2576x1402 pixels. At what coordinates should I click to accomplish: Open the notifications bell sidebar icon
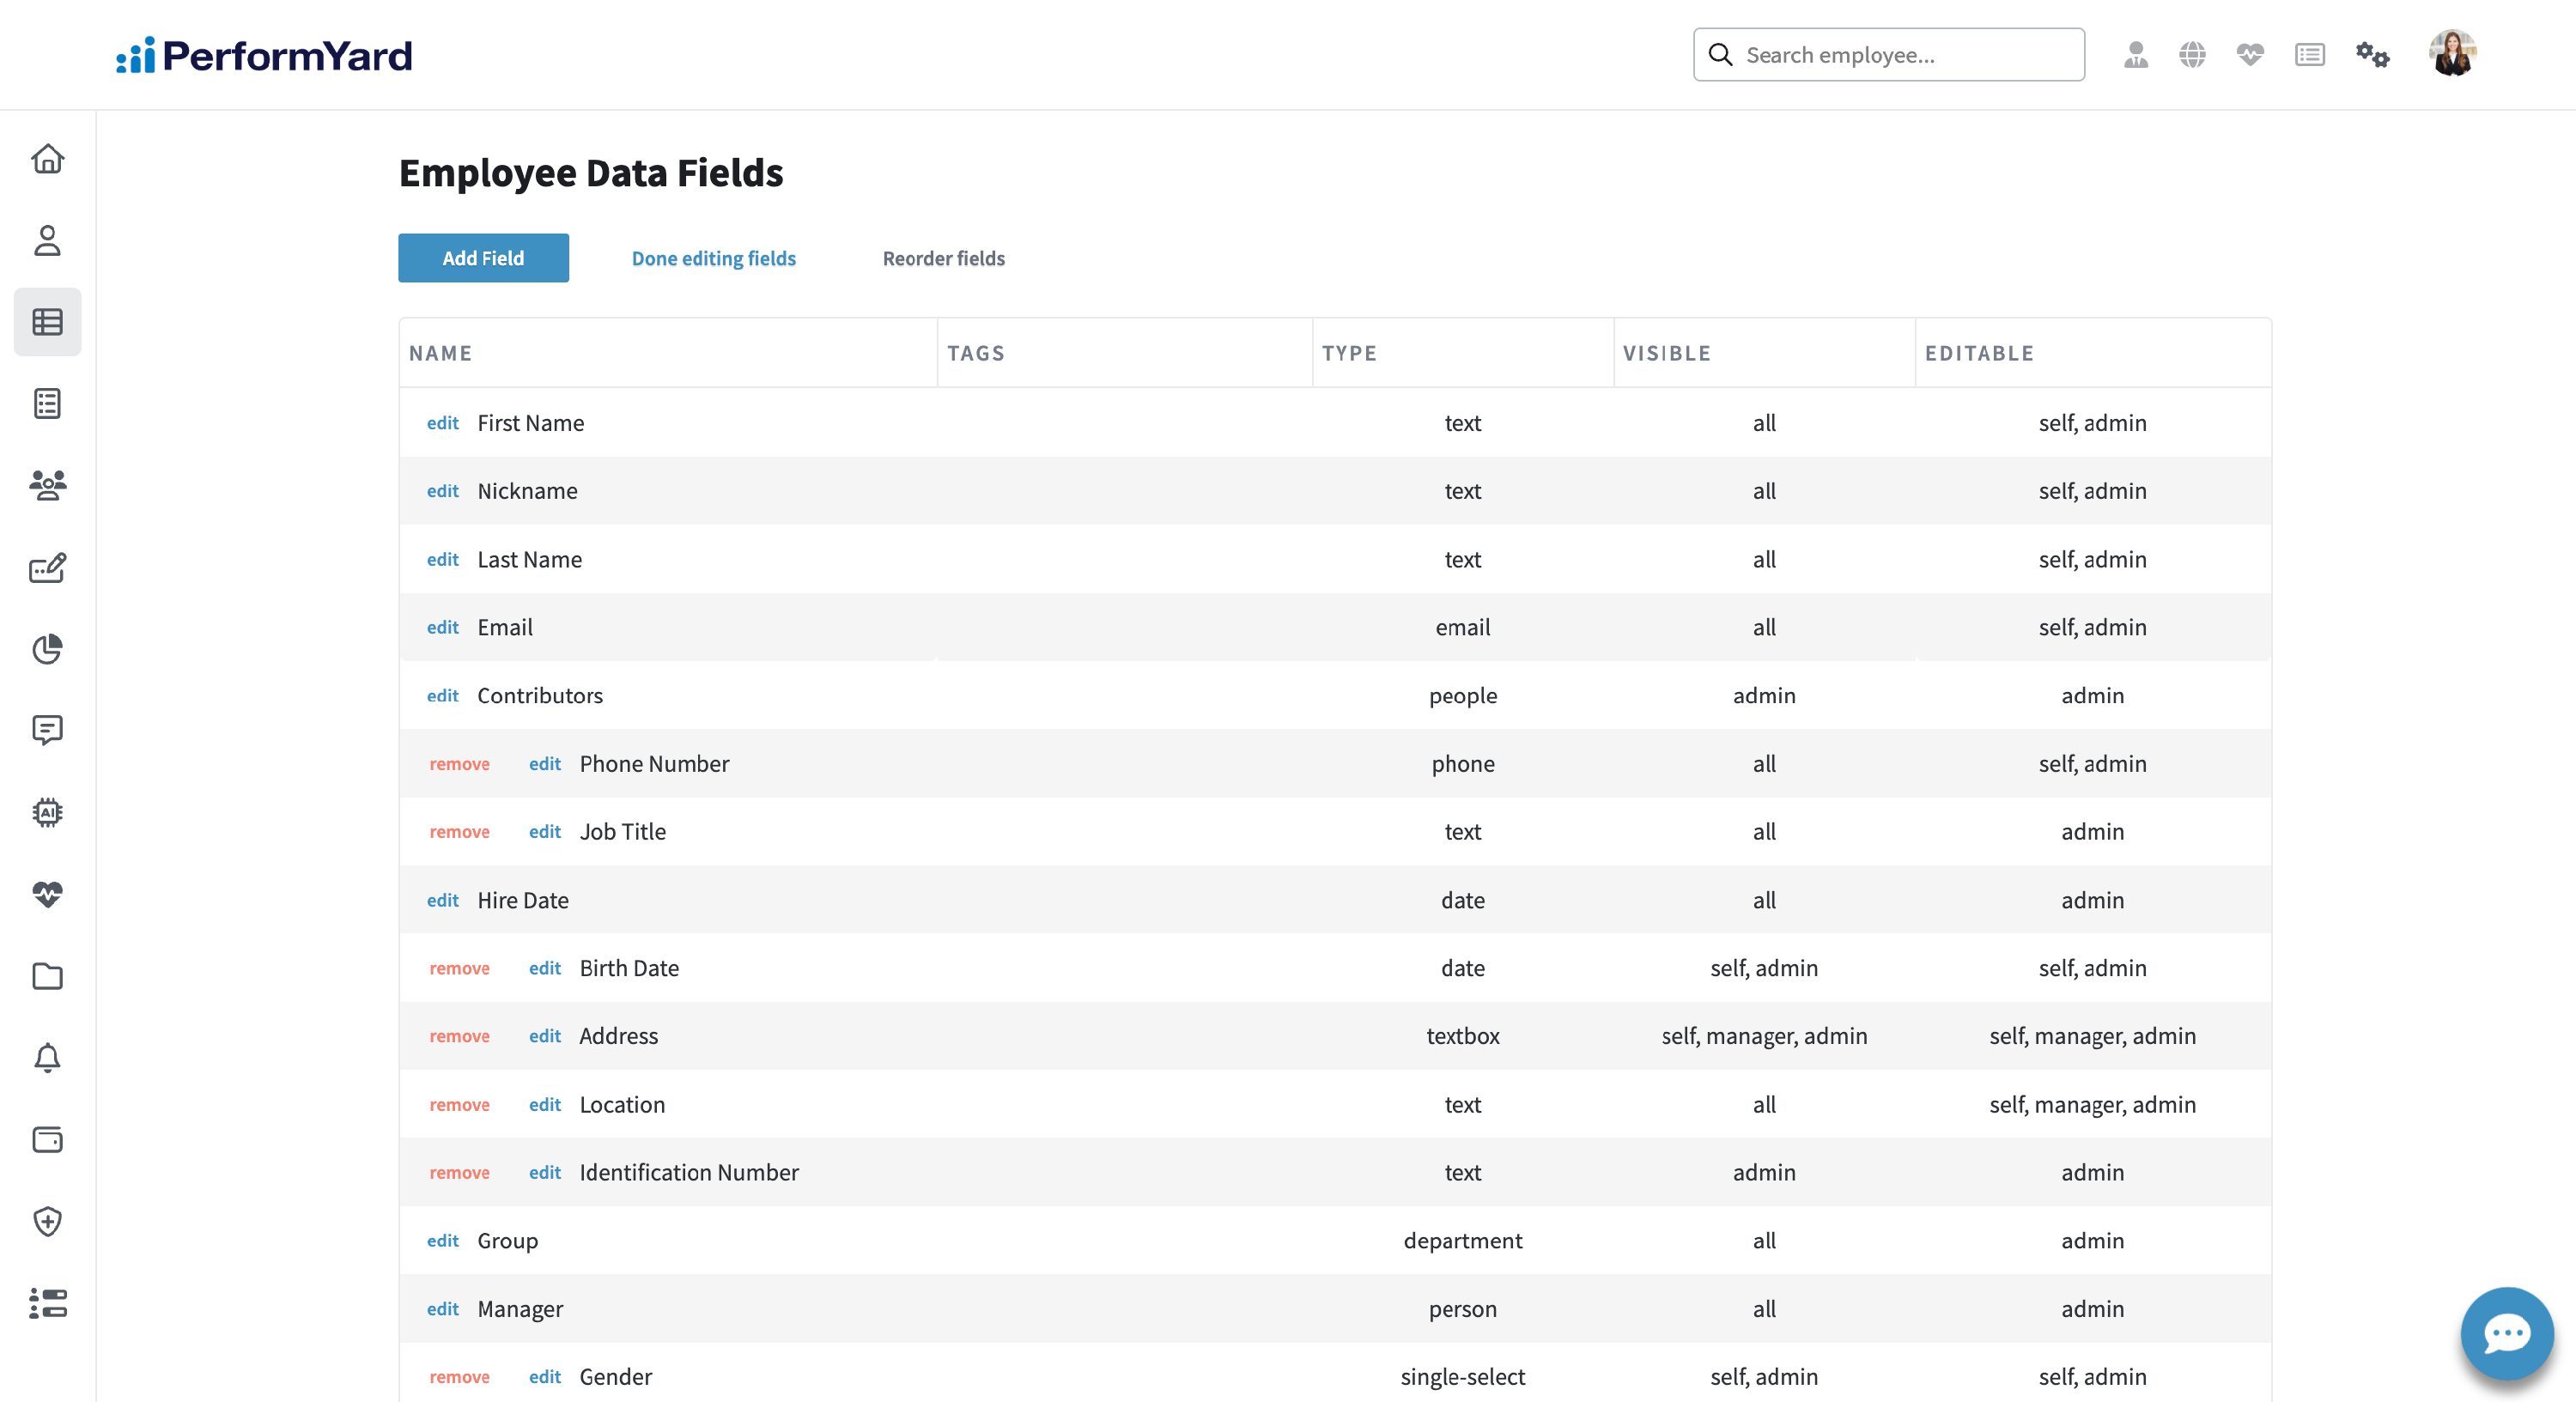point(47,1057)
